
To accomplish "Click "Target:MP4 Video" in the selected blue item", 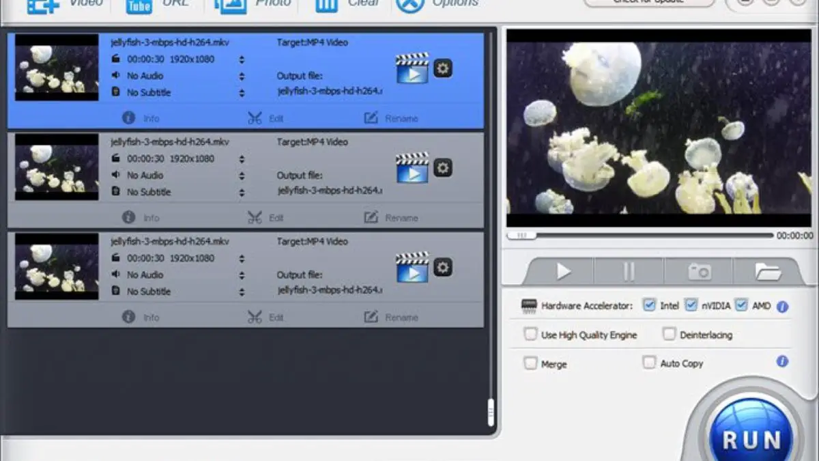I will [312, 42].
